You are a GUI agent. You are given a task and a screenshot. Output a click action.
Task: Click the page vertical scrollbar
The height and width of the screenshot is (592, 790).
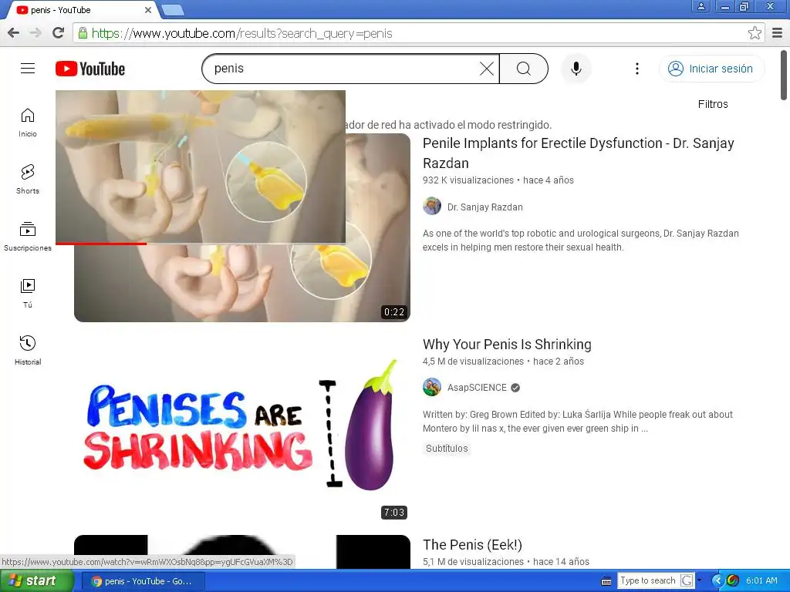point(784,75)
